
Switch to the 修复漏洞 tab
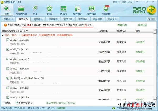[53, 19]
